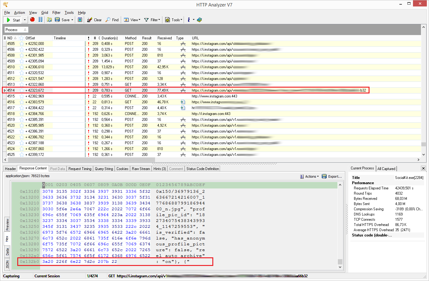Click the Open session folder icon
Screen dimensions: 429x281
pos(49,20)
